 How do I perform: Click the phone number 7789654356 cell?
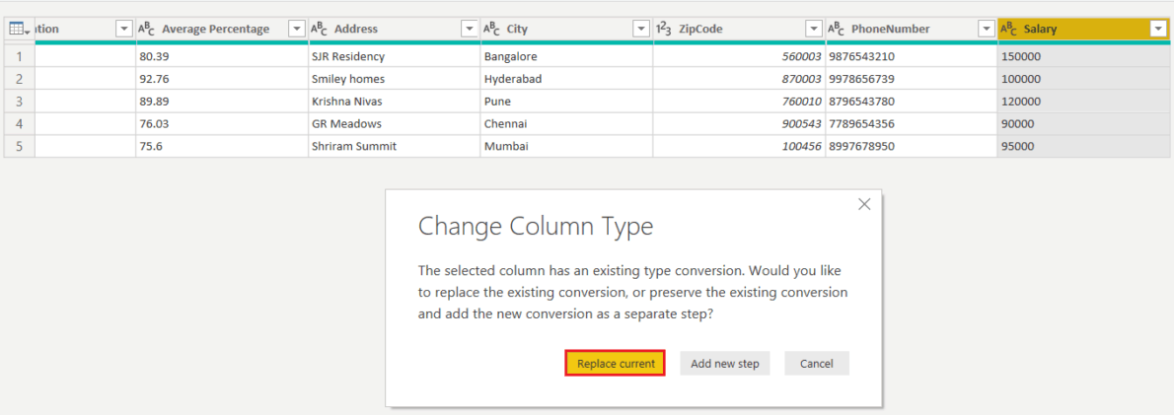click(911, 123)
